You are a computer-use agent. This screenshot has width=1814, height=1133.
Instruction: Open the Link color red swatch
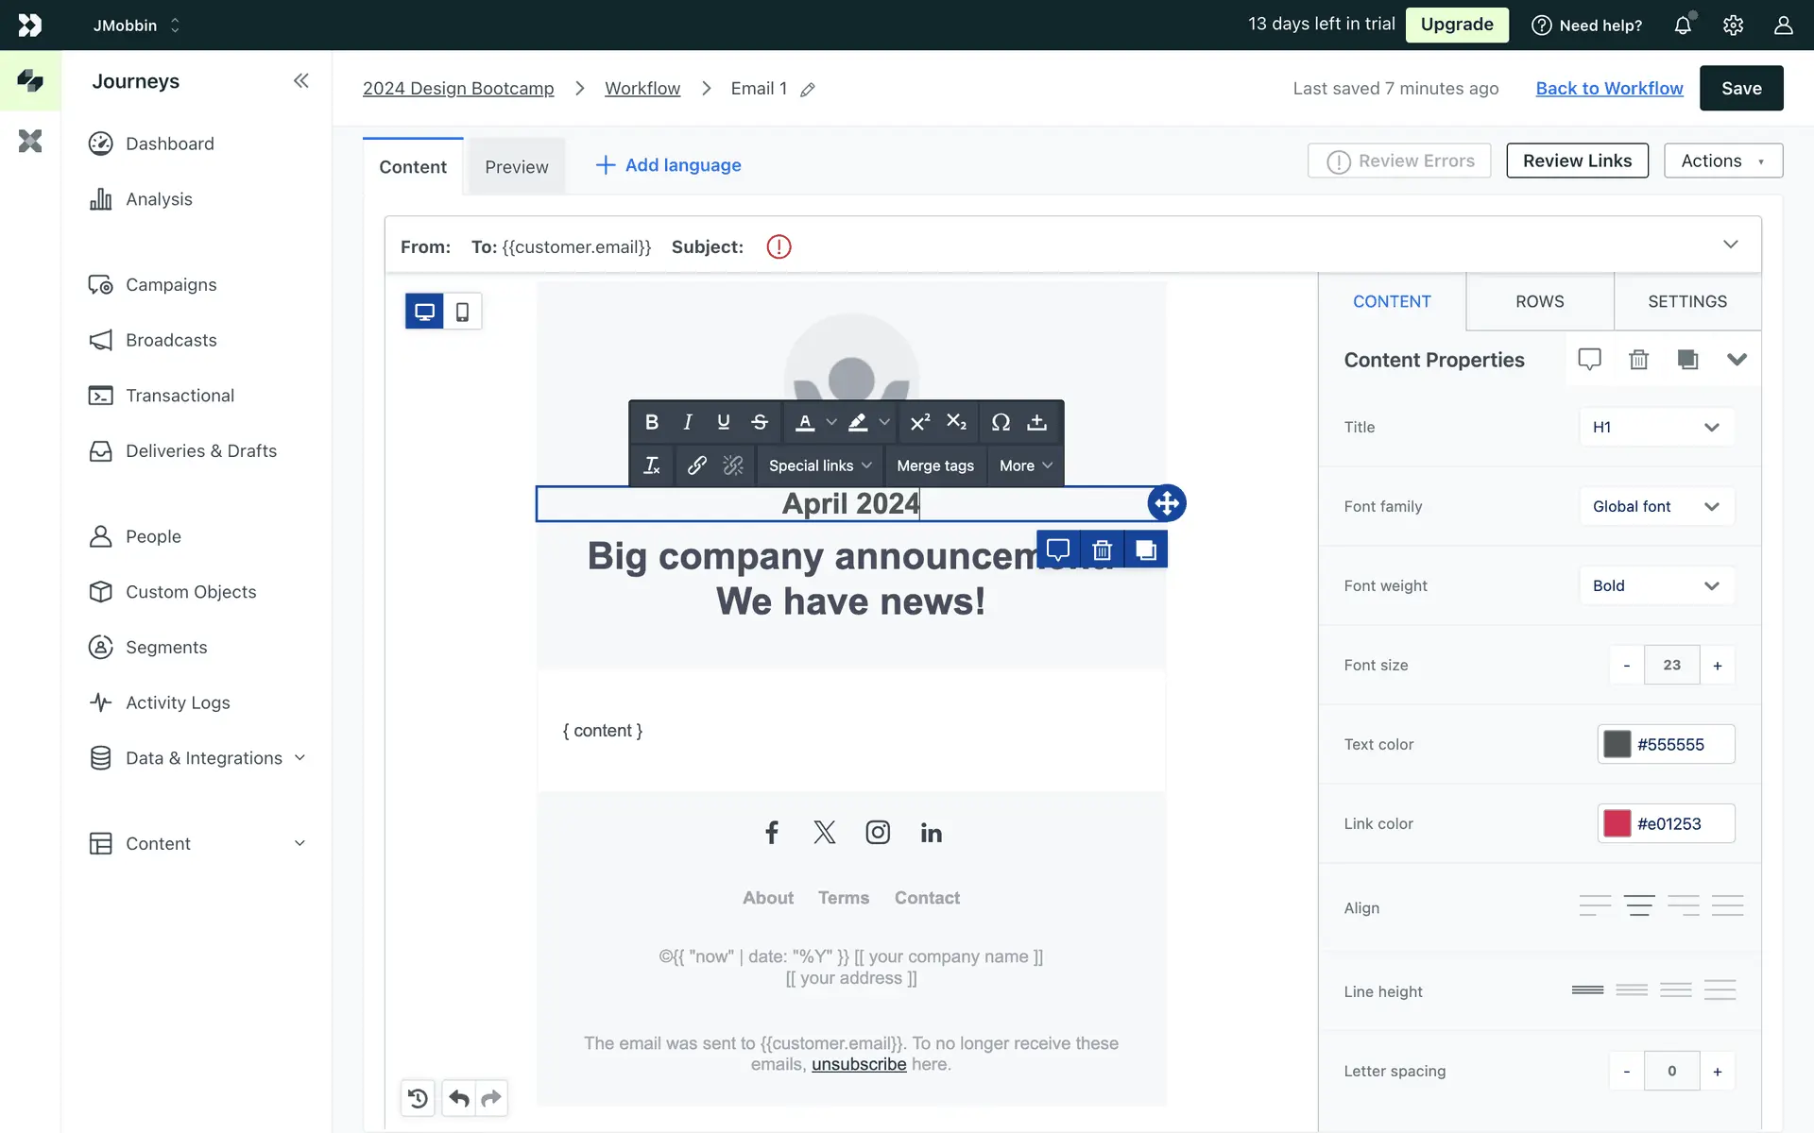point(1617,823)
